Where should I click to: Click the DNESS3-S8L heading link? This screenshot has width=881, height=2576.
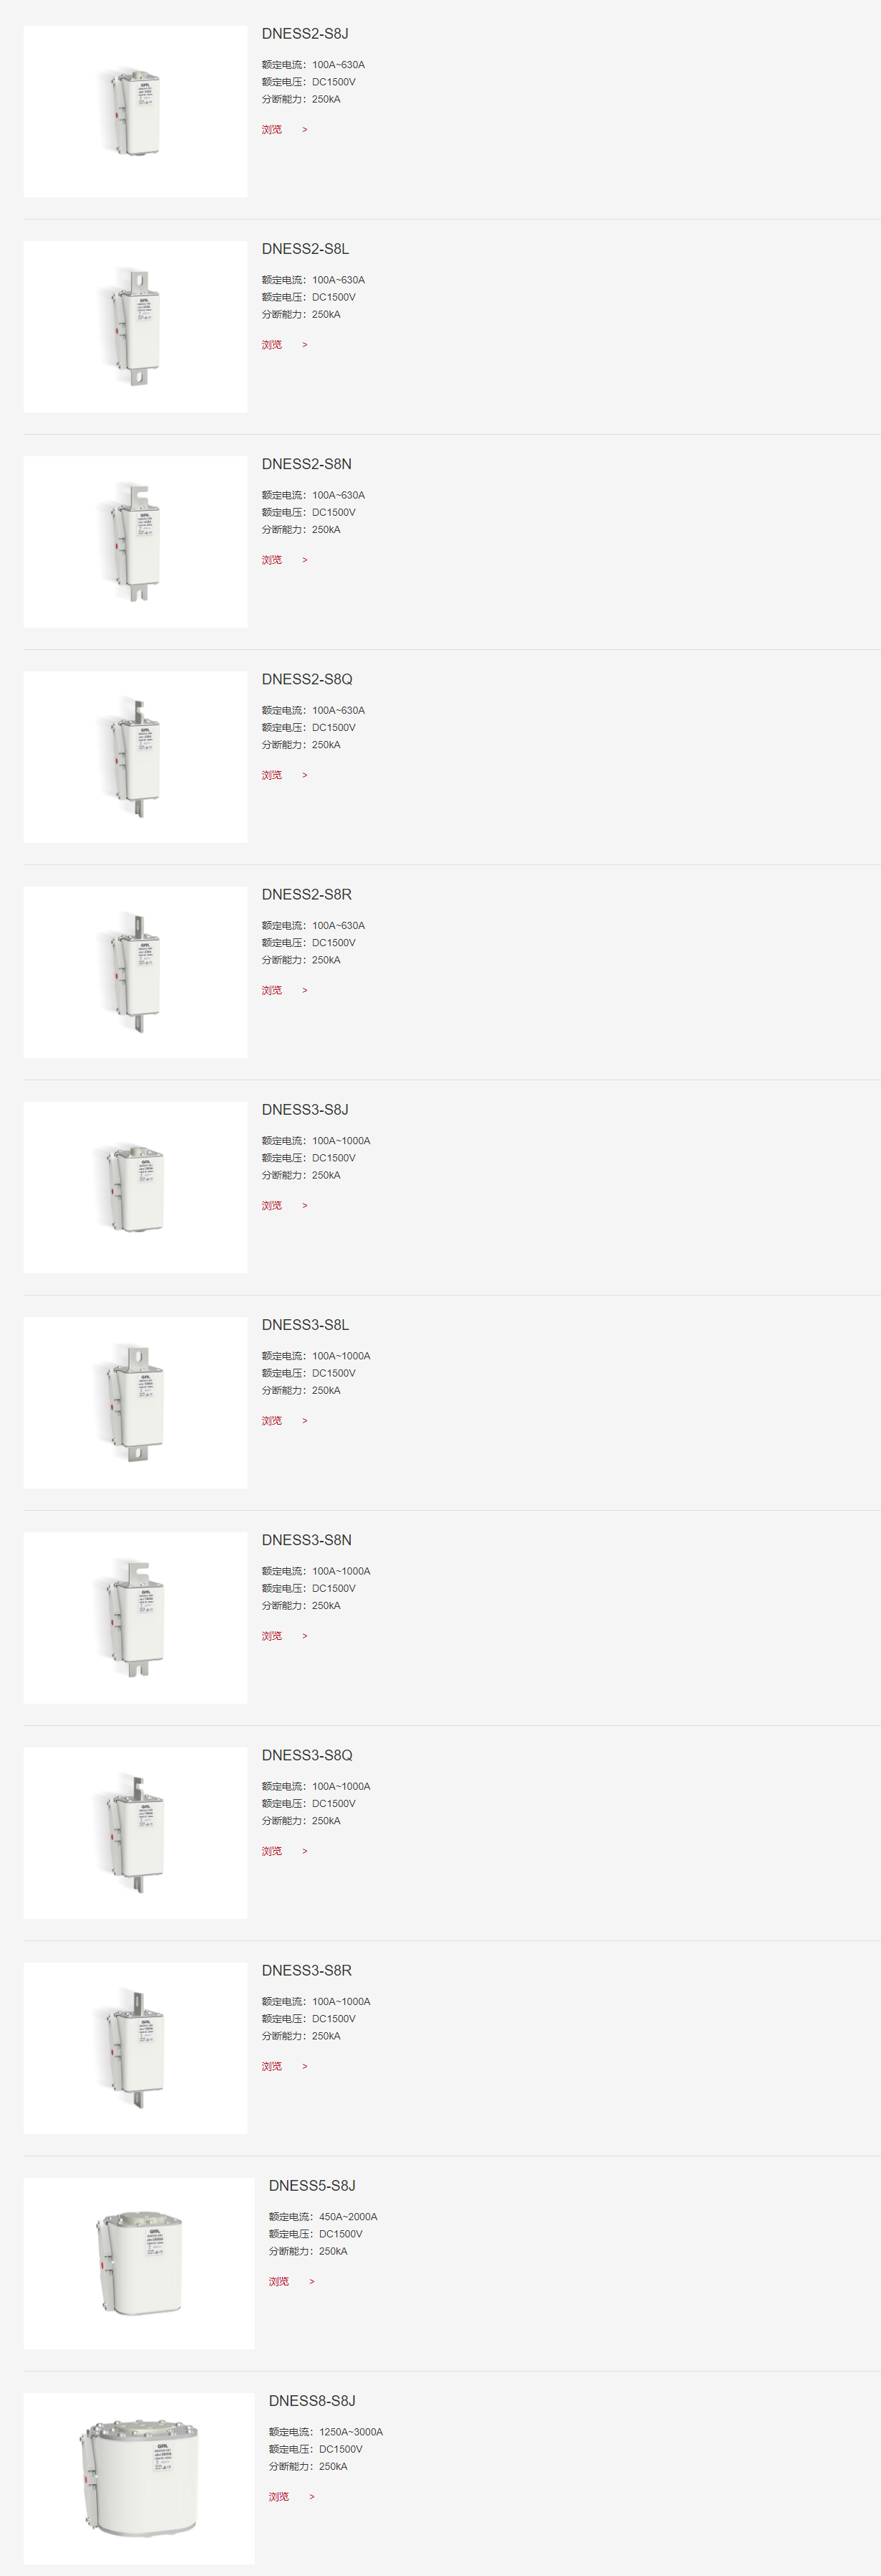pyautogui.click(x=305, y=1325)
